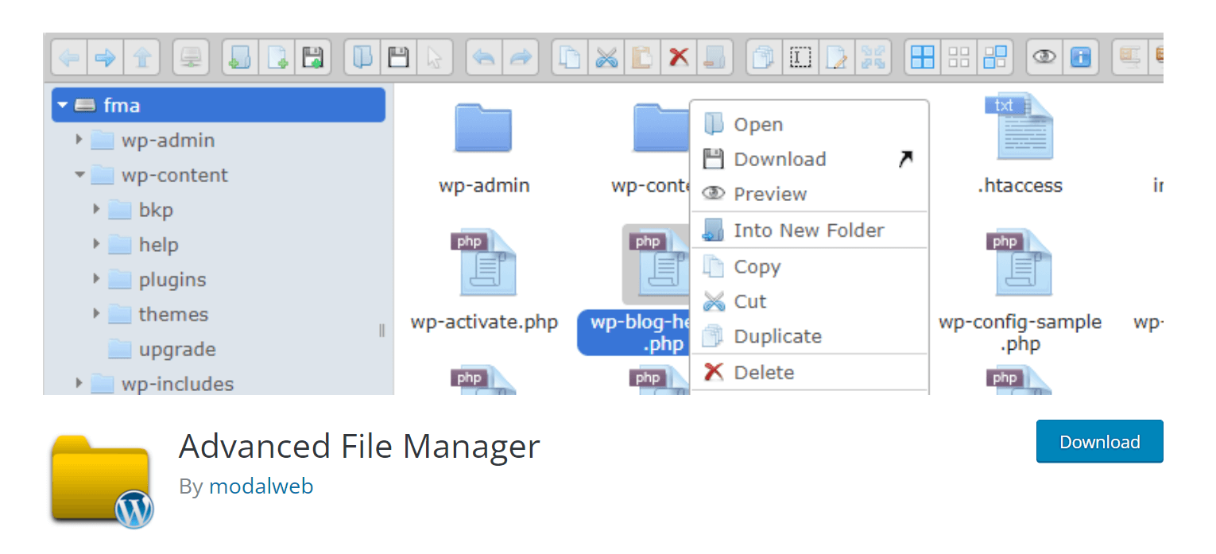Show file info with the blue i icon
This screenshot has height=554, width=1216.
click(x=1081, y=57)
